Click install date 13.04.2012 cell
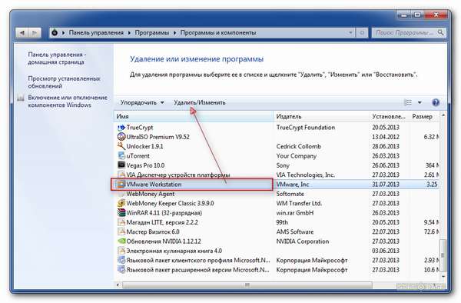The image size is (461, 303). pos(386,137)
